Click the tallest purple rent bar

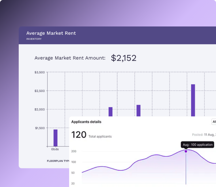tap(193, 100)
